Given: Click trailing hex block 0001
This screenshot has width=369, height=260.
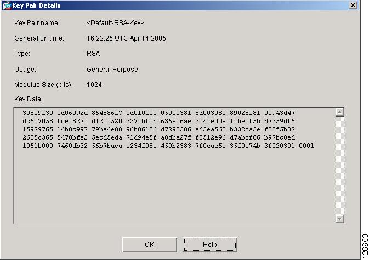Looking at the screenshot, I should click(306, 146).
